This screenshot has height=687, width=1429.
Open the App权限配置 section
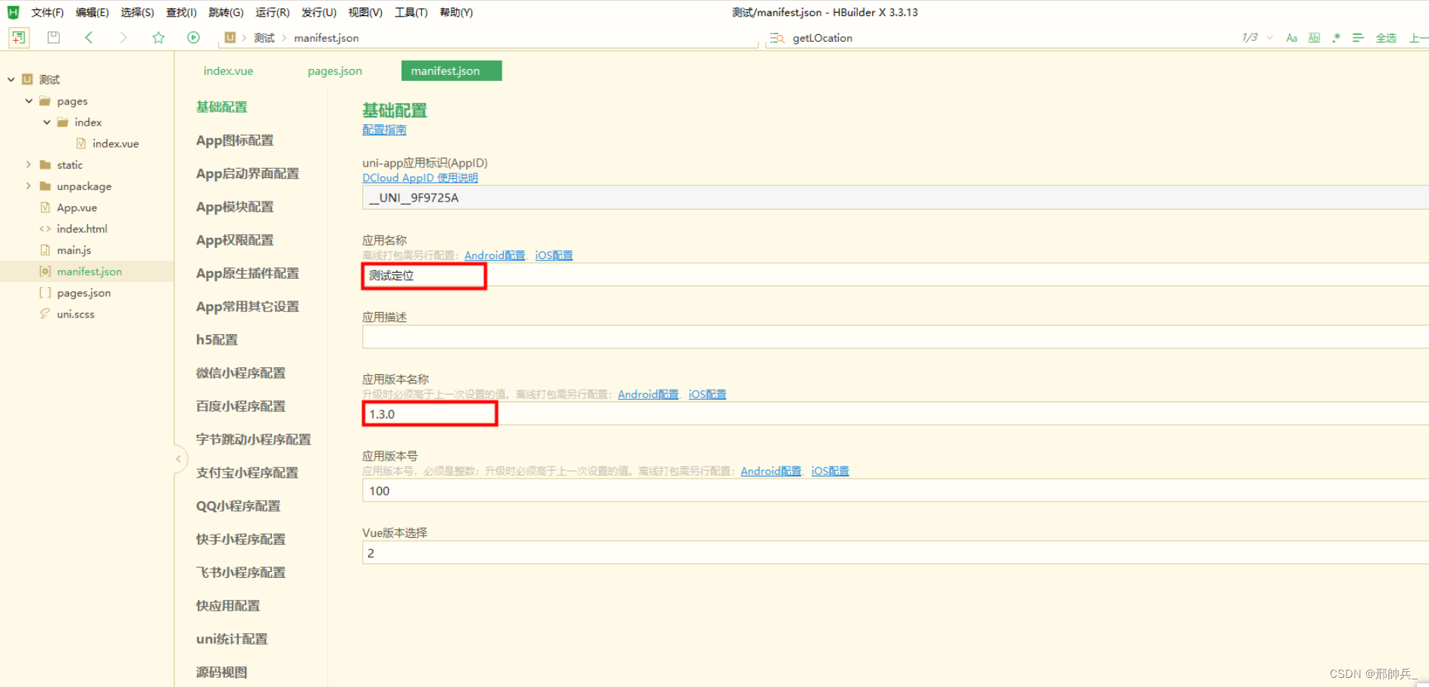tap(235, 240)
